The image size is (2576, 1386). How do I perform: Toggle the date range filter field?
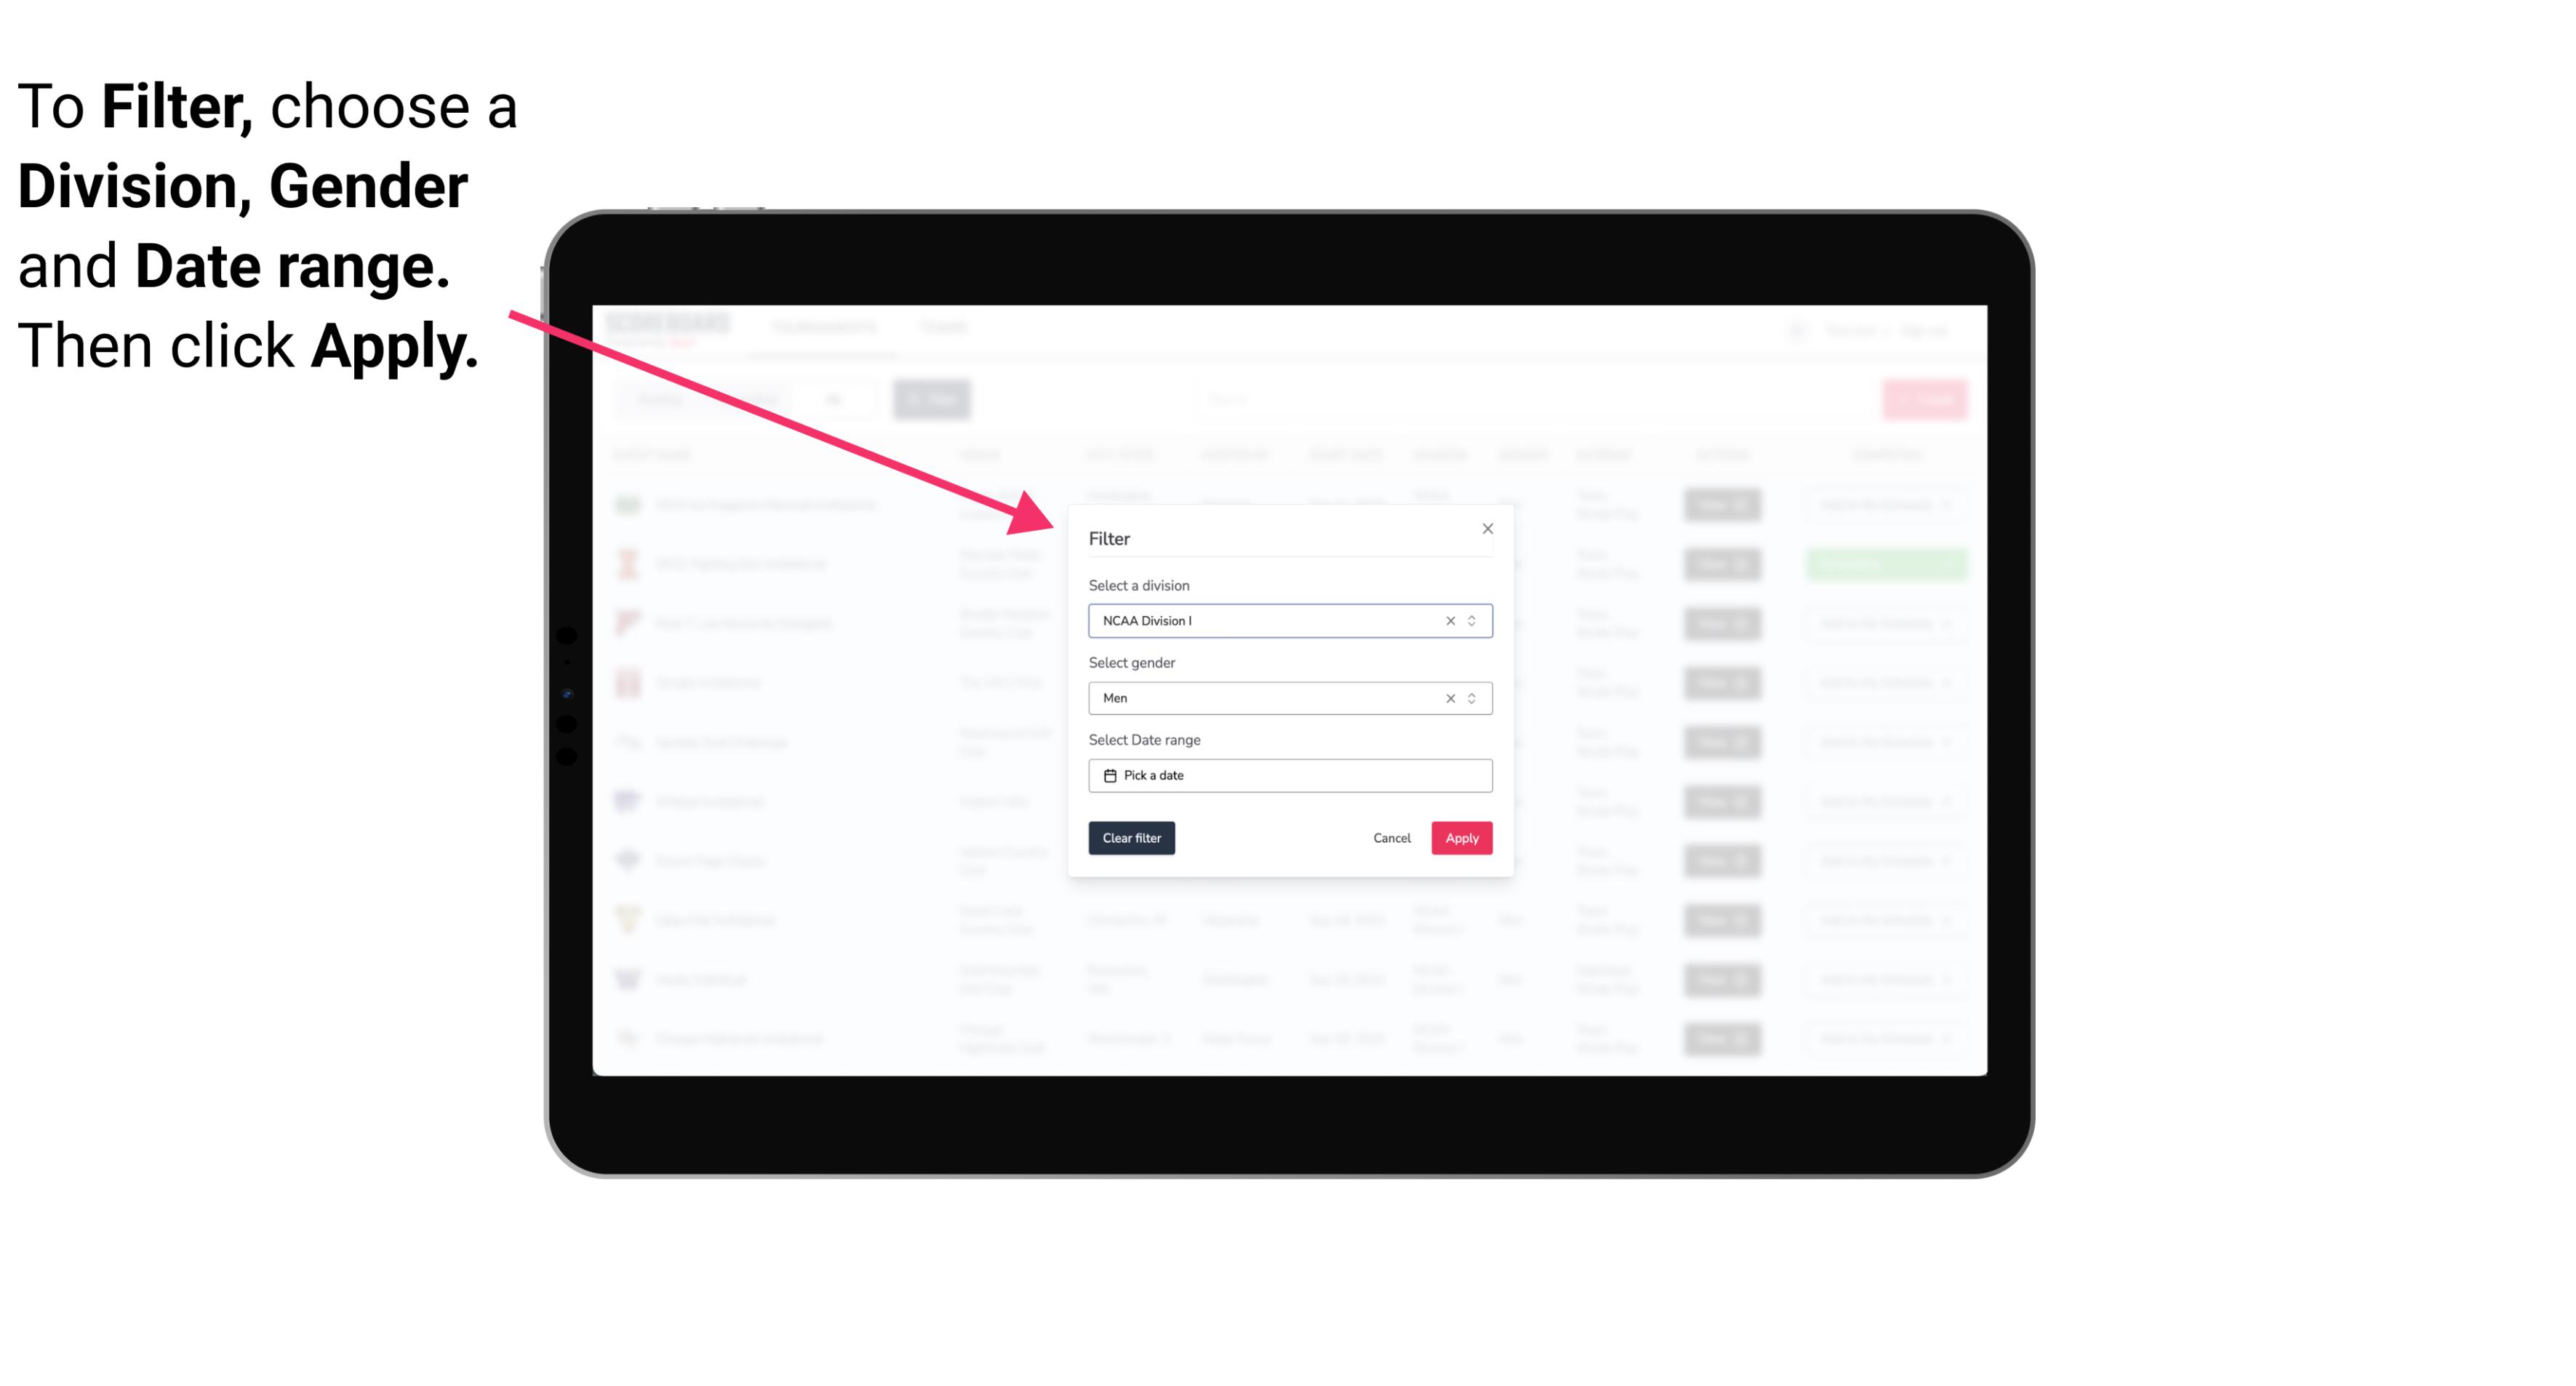point(1289,775)
